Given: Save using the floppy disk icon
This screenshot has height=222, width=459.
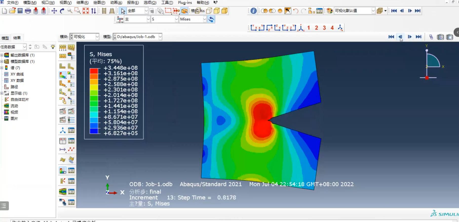Looking at the screenshot, I should pyautogui.click(x=20, y=11).
